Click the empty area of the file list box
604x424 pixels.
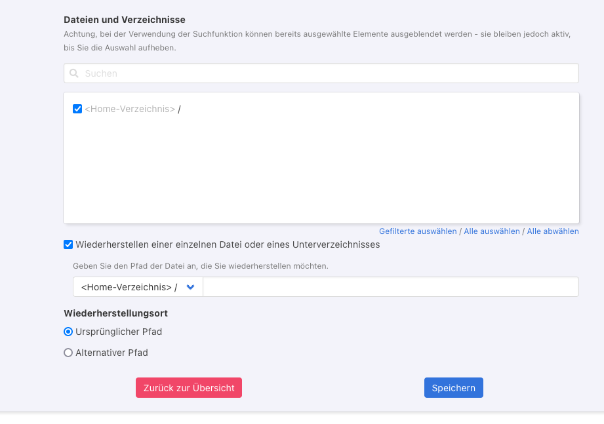tap(321, 170)
